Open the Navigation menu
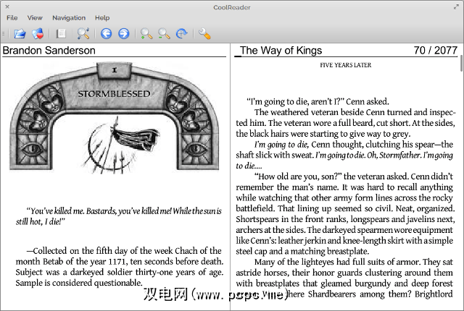Screen dimensions: 464x311 [69, 17]
